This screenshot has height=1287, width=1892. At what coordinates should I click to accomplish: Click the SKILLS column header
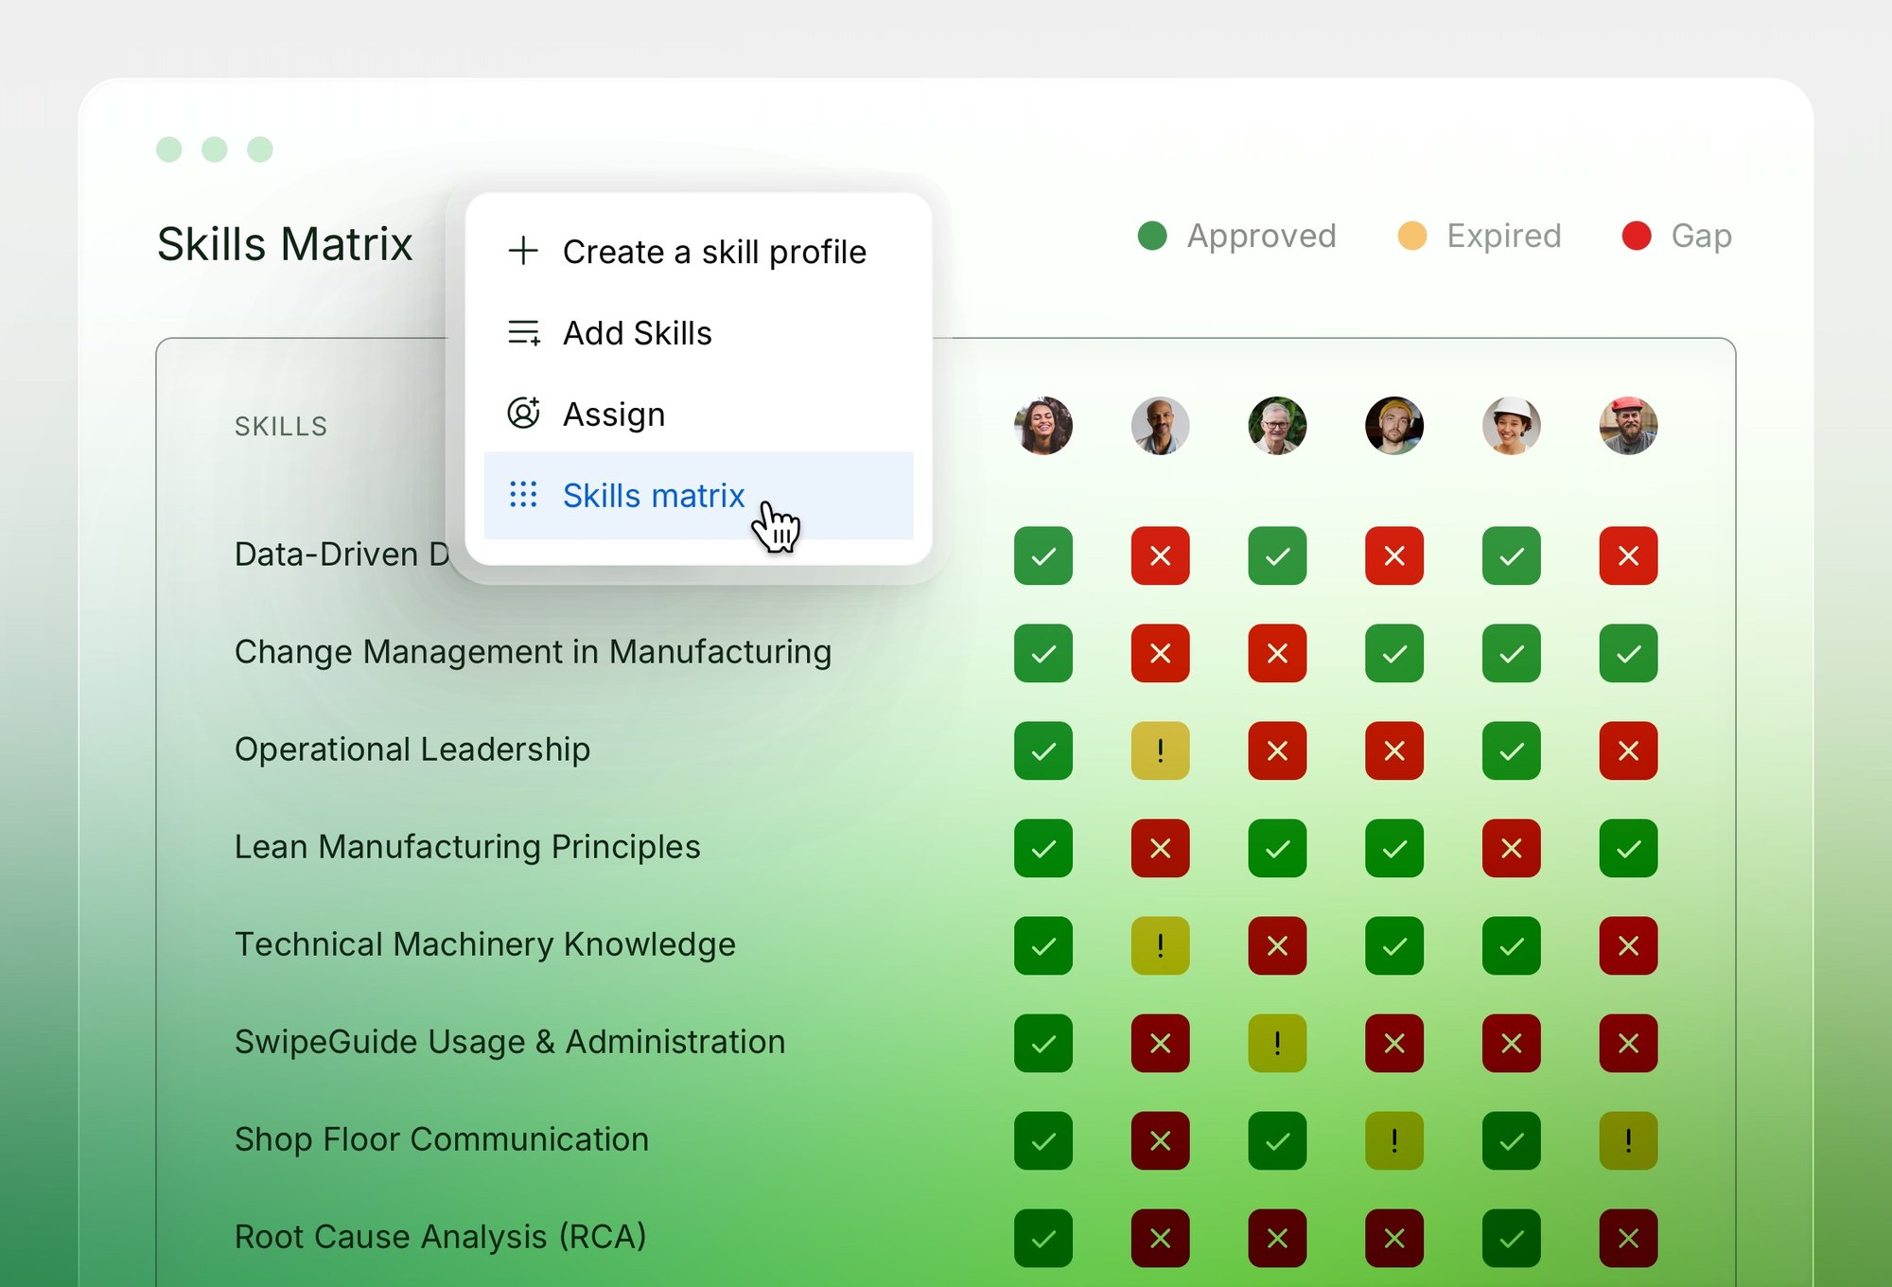tap(281, 427)
